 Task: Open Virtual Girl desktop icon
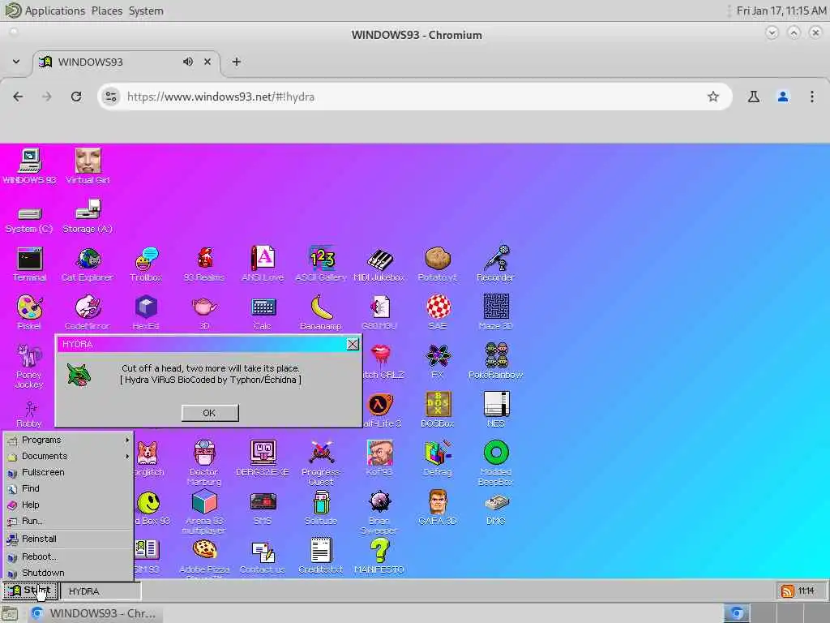click(88, 166)
